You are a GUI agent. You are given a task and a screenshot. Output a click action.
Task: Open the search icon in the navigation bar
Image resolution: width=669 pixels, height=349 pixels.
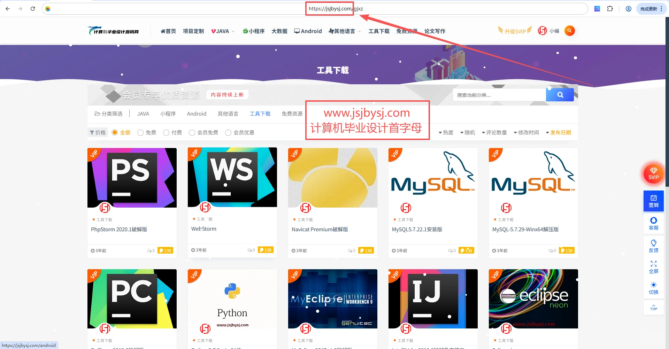[569, 31]
